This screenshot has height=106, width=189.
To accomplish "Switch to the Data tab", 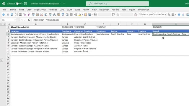I will (62, 10).
